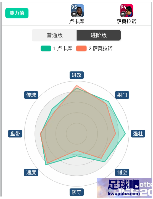Toggle the green 卢卡库 legend swatch
Screen dimensions: 153x199
click(46, 48)
